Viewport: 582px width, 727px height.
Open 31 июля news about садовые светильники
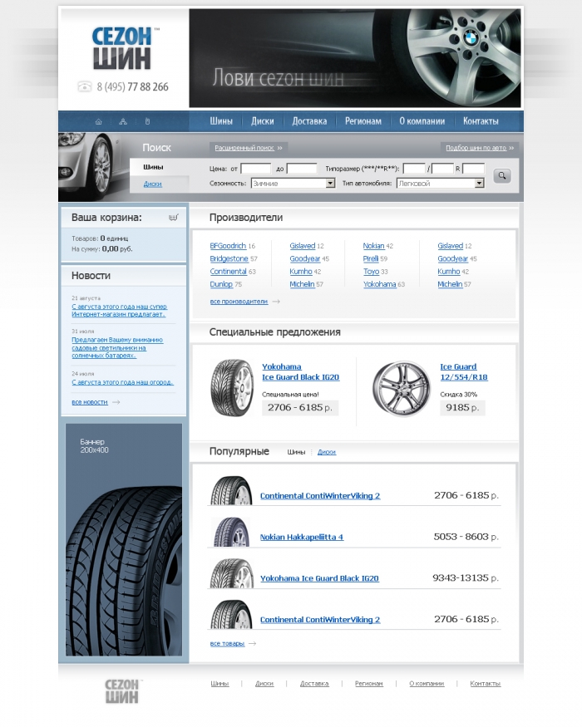point(117,348)
